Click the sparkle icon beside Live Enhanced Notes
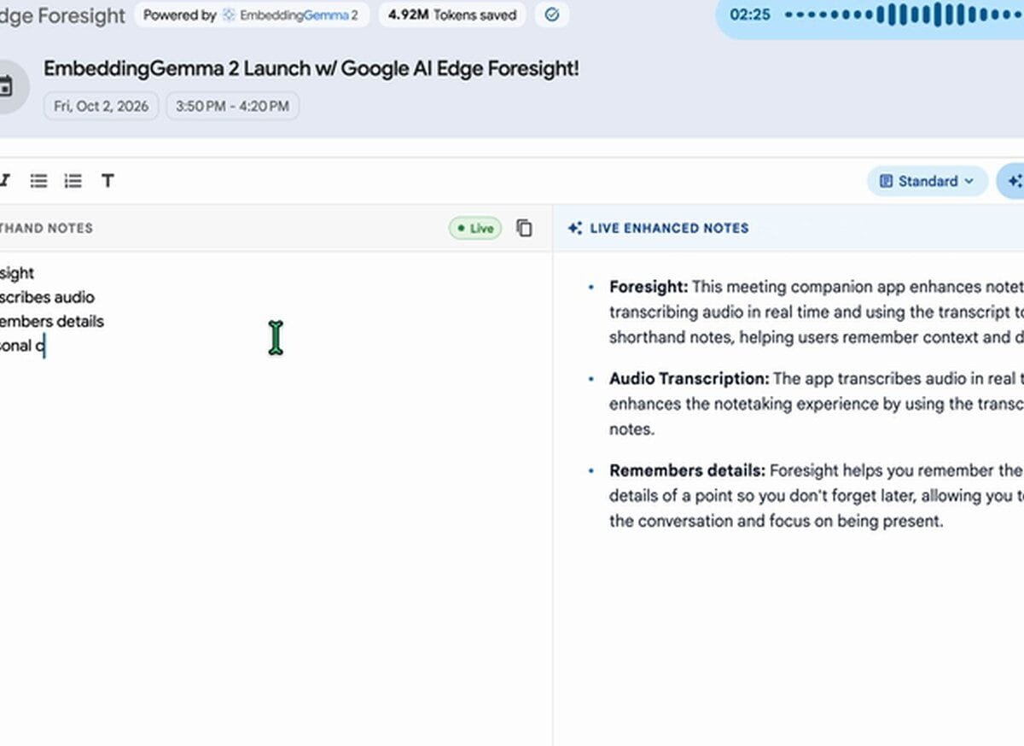 [575, 228]
